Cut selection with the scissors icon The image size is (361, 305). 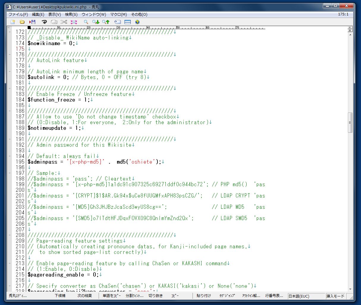pyautogui.click(x=64, y=22)
